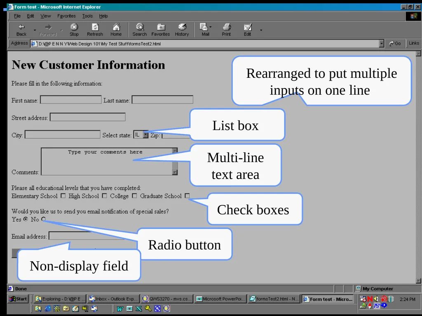Click the blue square quick launch icon
Viewport: 422px width, 316px height.
point(157,309)
